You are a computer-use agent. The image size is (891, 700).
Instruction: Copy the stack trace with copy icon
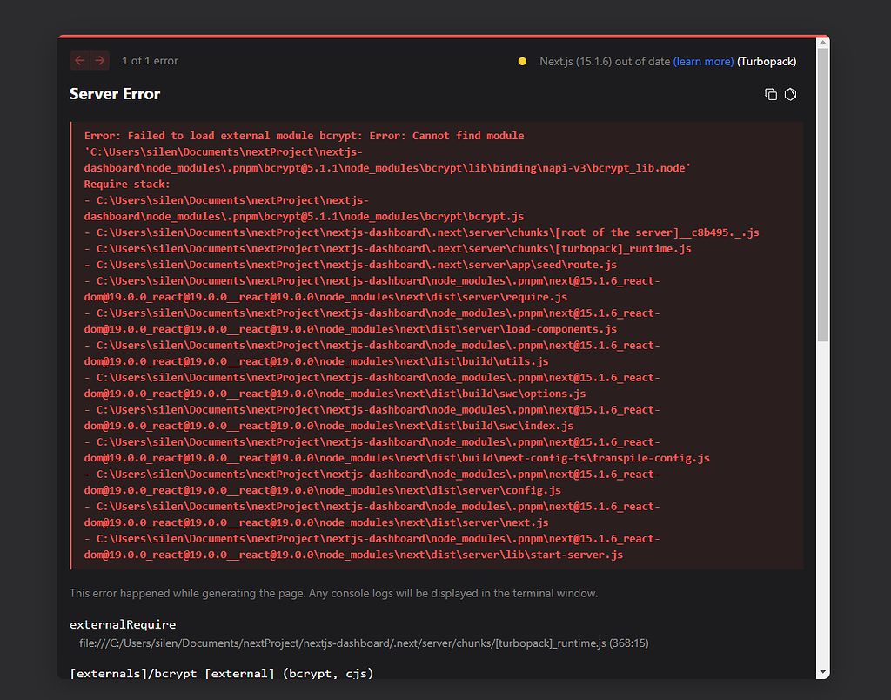pos(770,94)
